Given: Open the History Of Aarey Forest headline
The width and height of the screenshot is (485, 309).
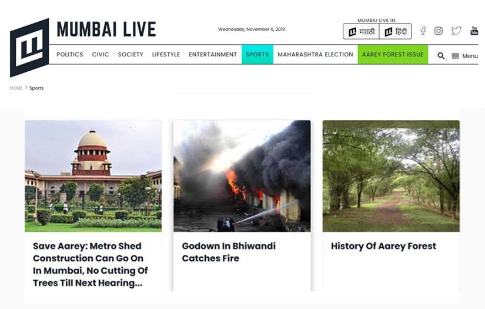Looking at the screenshot, I should 383,246.
